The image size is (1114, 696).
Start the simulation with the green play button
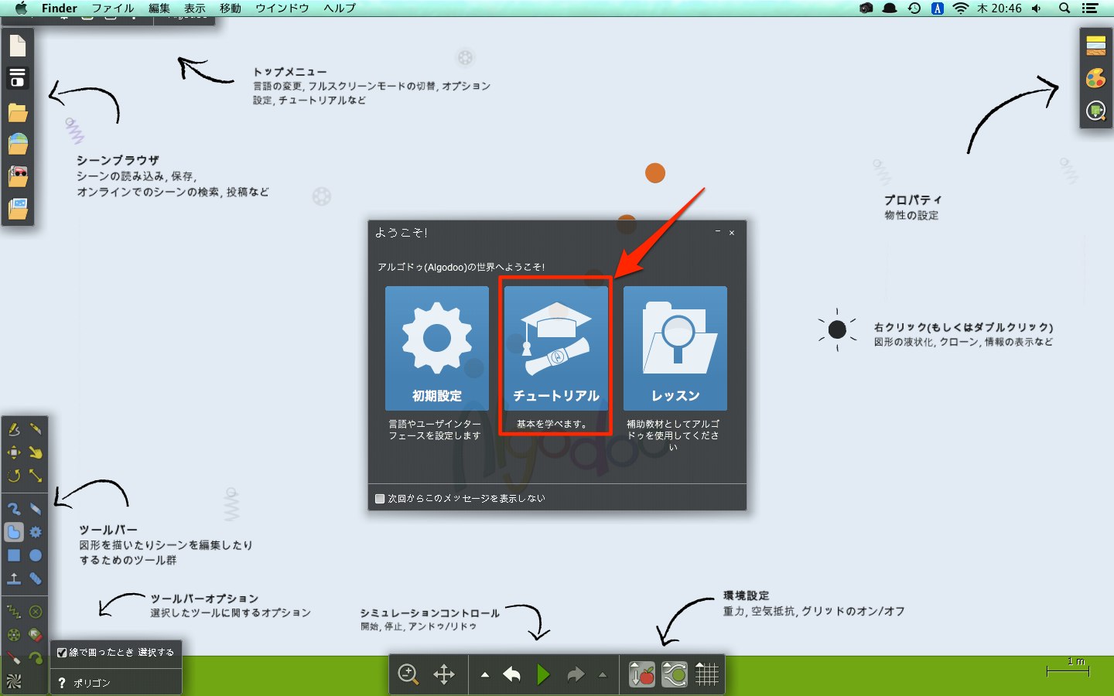[543, 674]
